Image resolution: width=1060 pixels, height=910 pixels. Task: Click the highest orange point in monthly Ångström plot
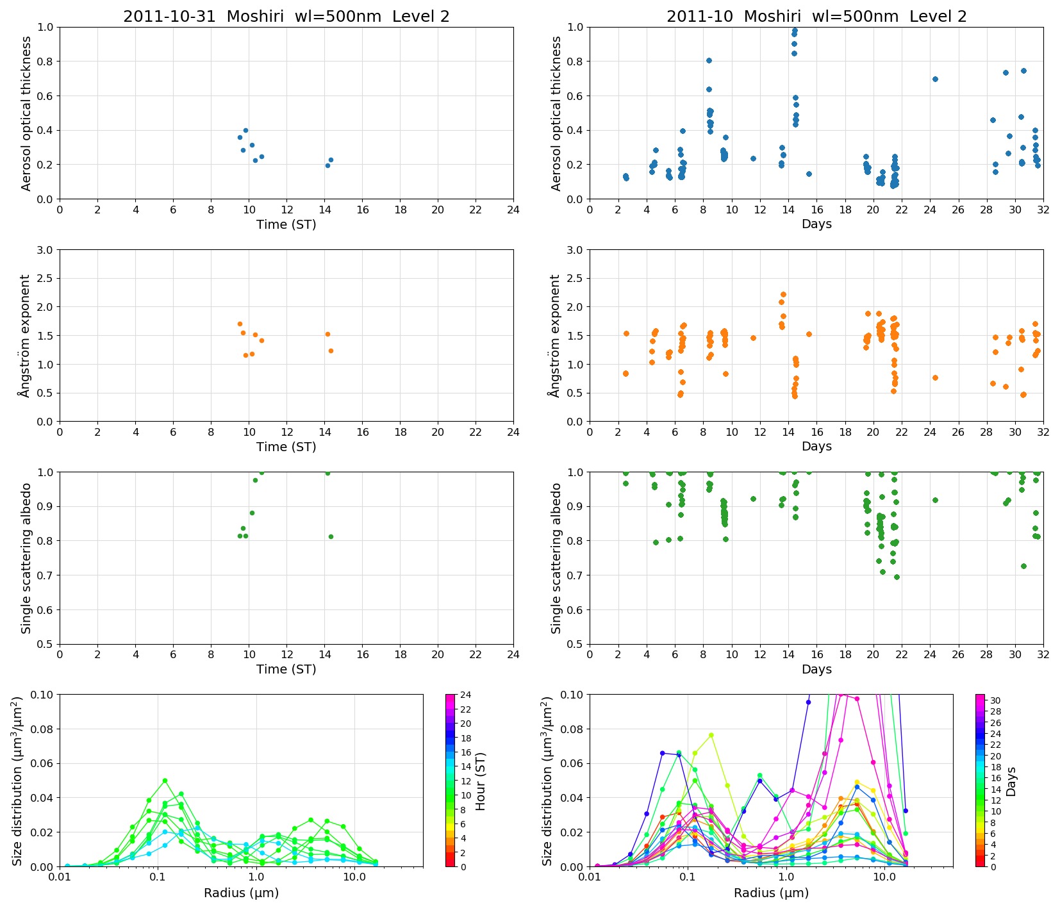783,295
